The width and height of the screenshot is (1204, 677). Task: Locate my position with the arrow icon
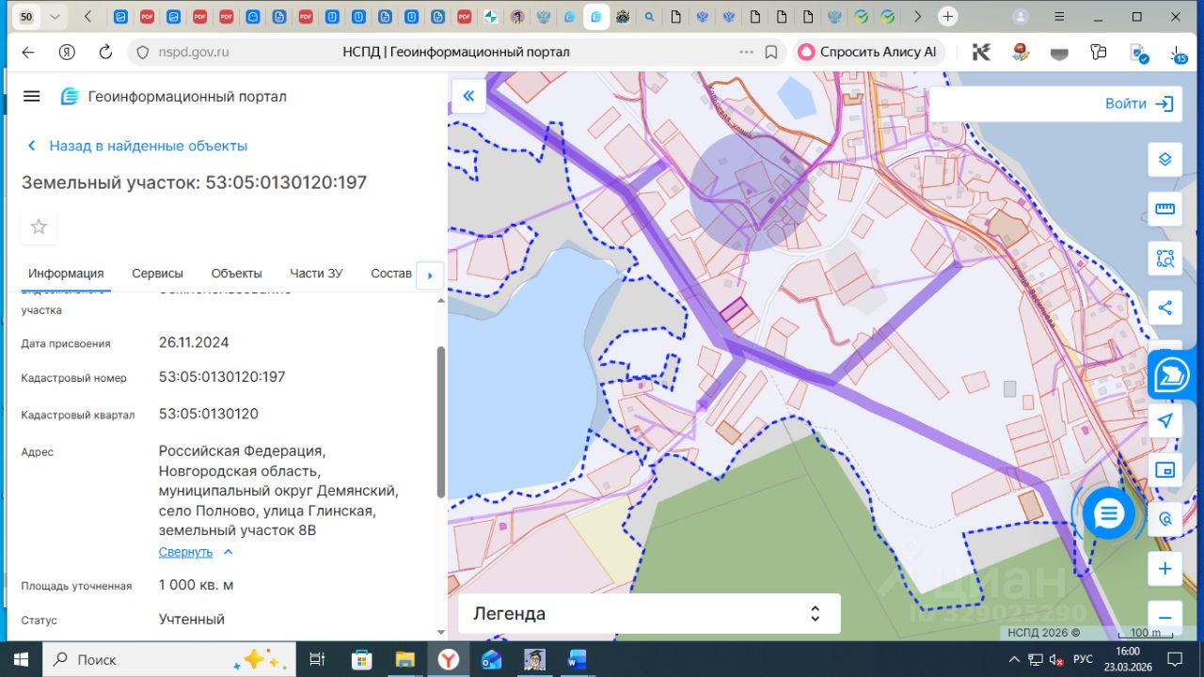pos(1164,420)
